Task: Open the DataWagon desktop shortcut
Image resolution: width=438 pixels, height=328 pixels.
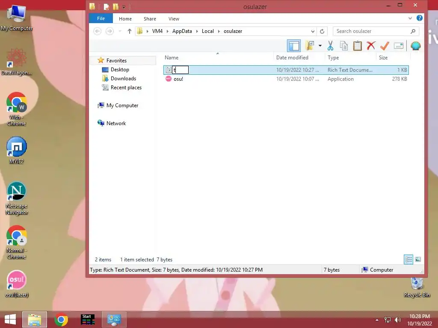Action: click(x=16, y=61)
